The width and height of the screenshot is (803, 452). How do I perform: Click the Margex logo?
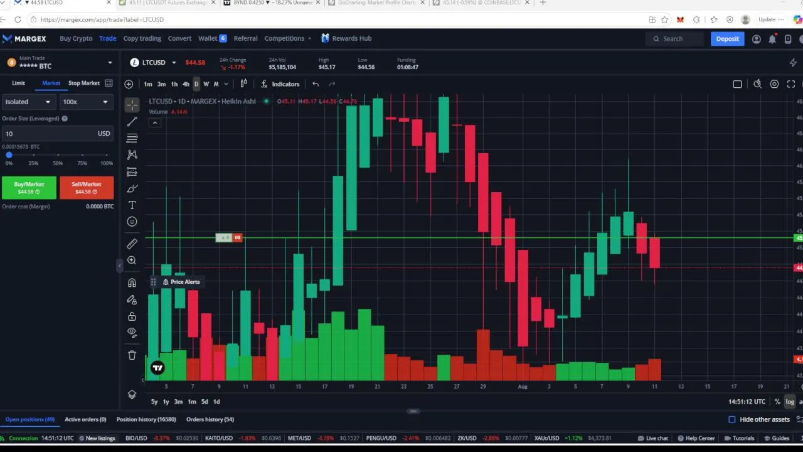click(24, 38)
